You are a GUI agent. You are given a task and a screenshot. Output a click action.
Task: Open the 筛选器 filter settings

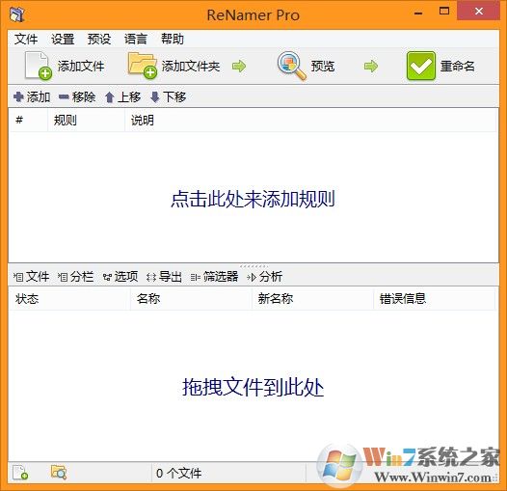tap(214, 277)
